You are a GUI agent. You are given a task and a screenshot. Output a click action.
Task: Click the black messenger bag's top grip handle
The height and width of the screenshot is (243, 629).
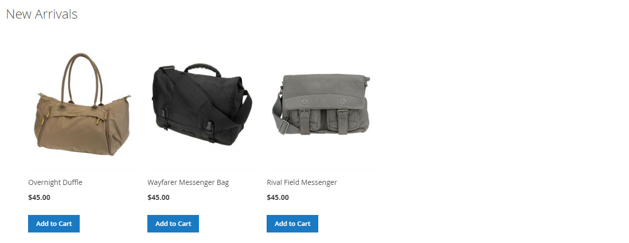[x=202, y=68]
